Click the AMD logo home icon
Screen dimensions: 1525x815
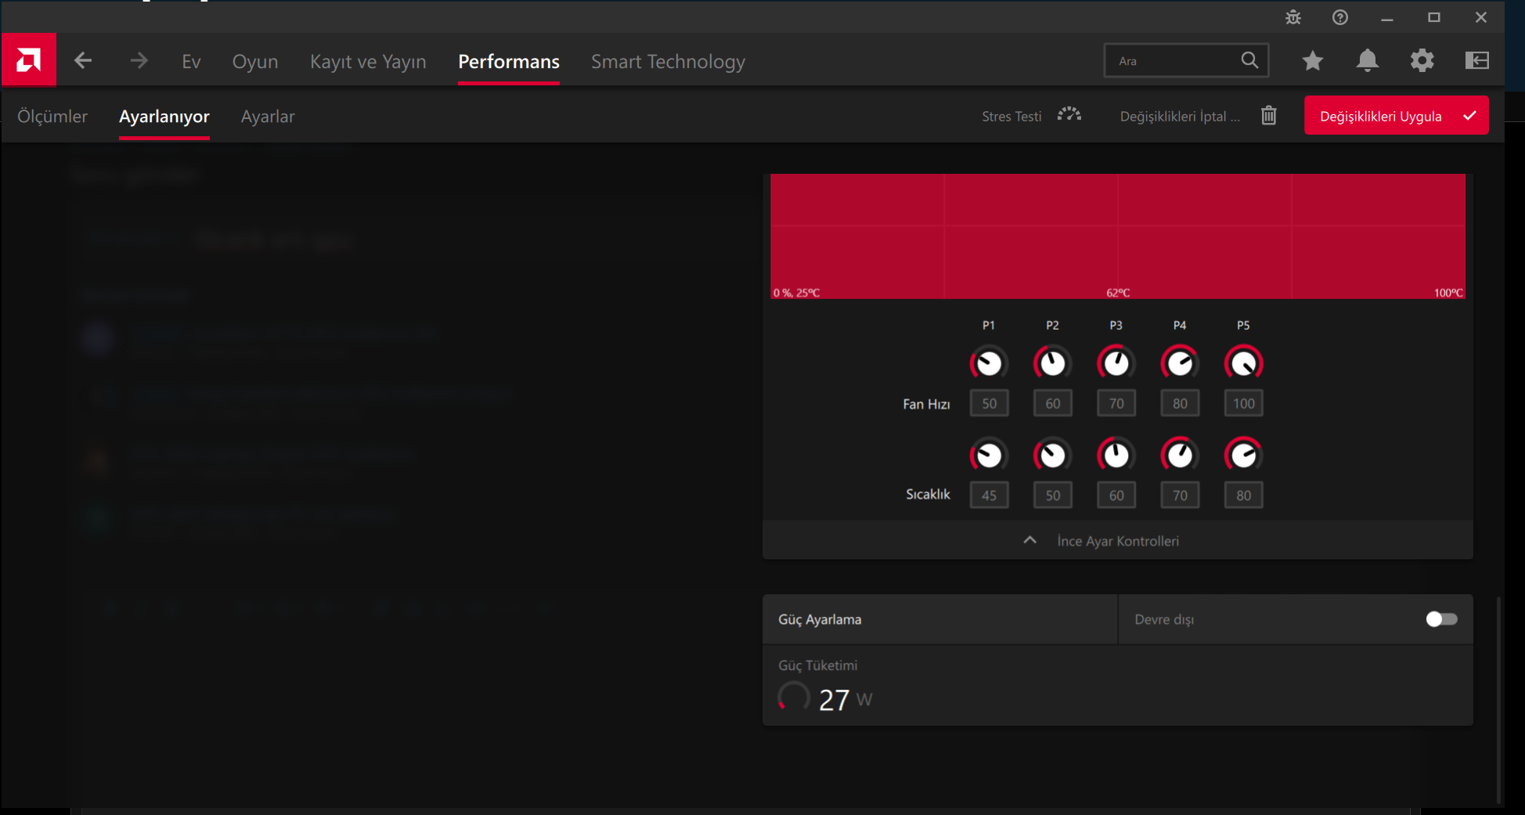pos(29,60)
